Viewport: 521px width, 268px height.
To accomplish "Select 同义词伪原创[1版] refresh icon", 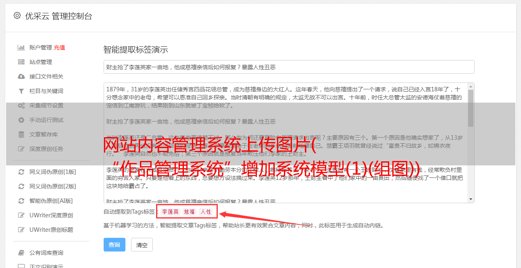I will click(x=21, y=172).
